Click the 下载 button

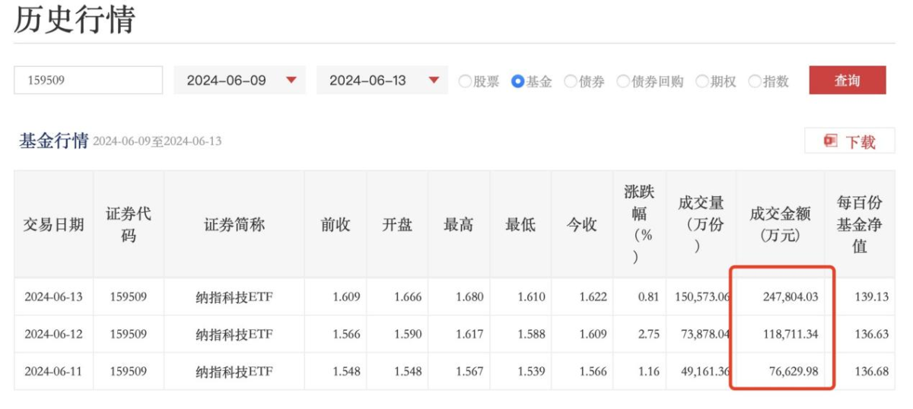click(850, 141)
